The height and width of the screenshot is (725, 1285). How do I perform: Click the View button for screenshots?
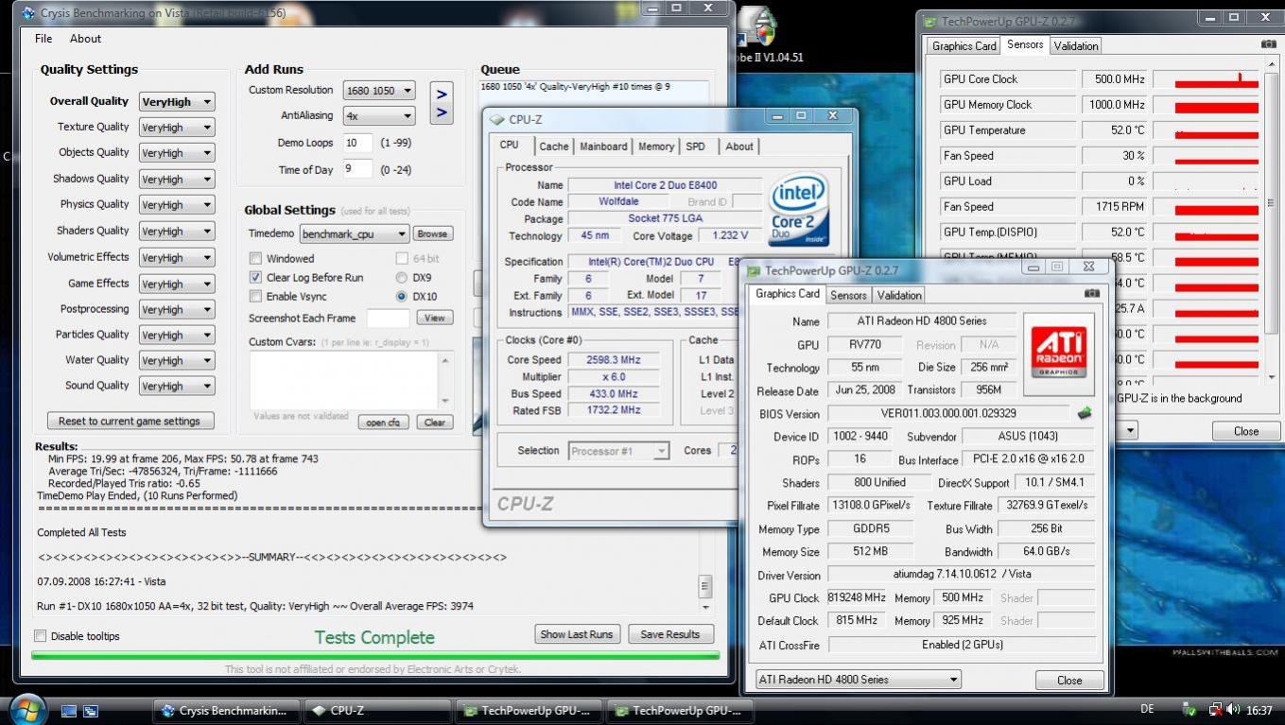tap(434, 318)
